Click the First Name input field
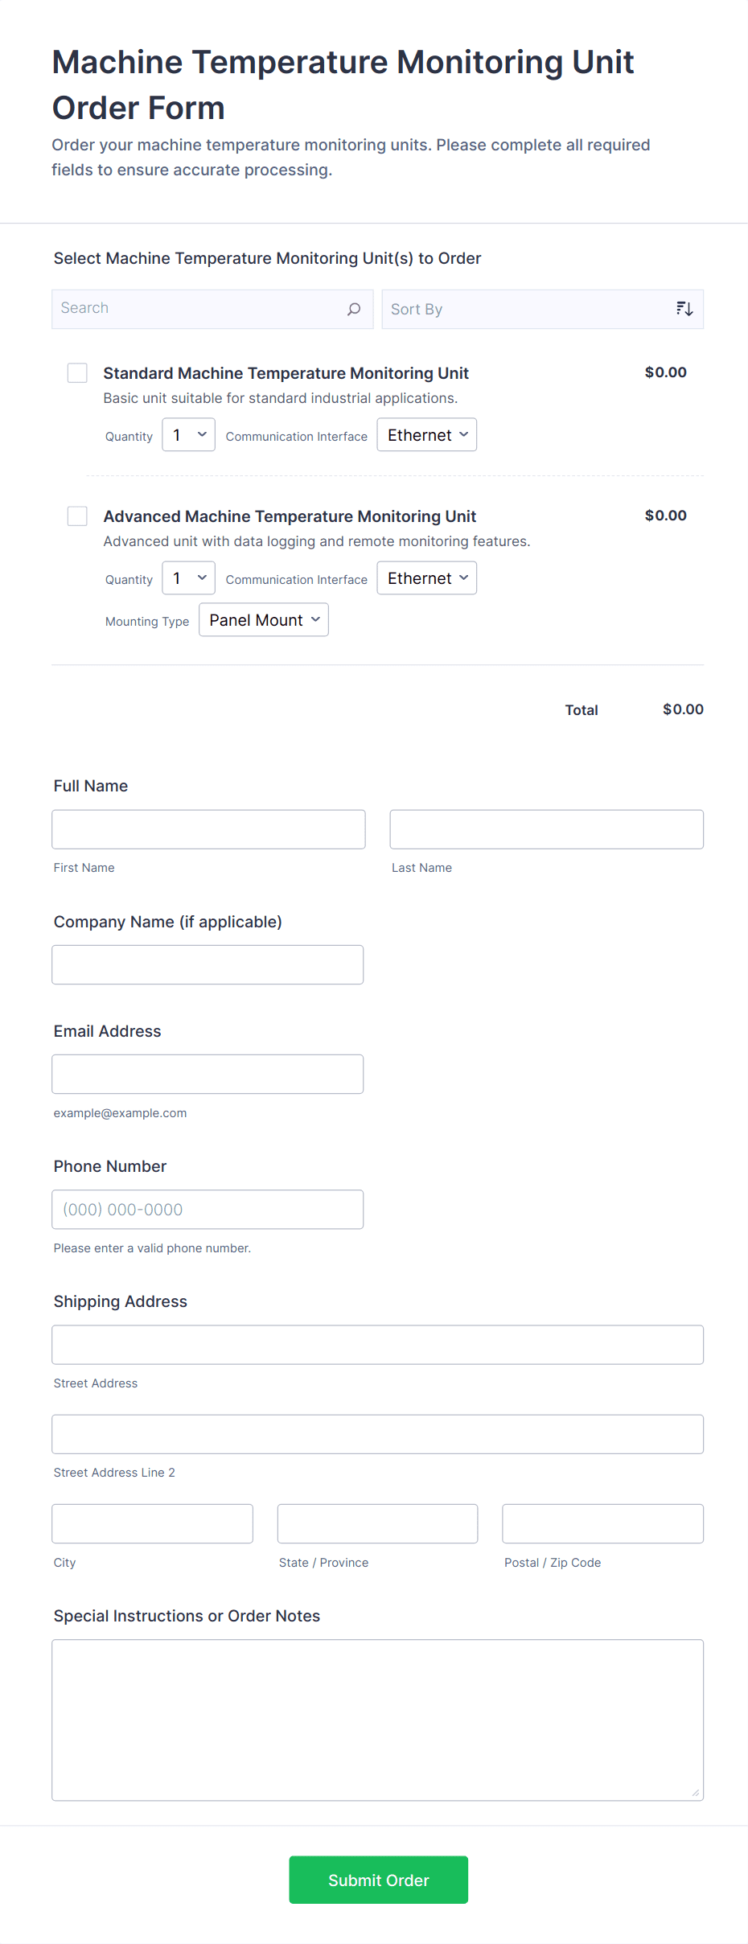This screenshot has height=1944, width=748. pyautogui.click(x=208, y=829)
